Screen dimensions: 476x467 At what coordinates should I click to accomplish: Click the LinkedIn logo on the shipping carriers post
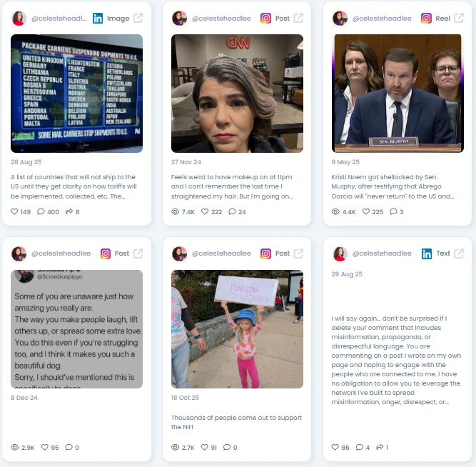click(x=98, y=19)
